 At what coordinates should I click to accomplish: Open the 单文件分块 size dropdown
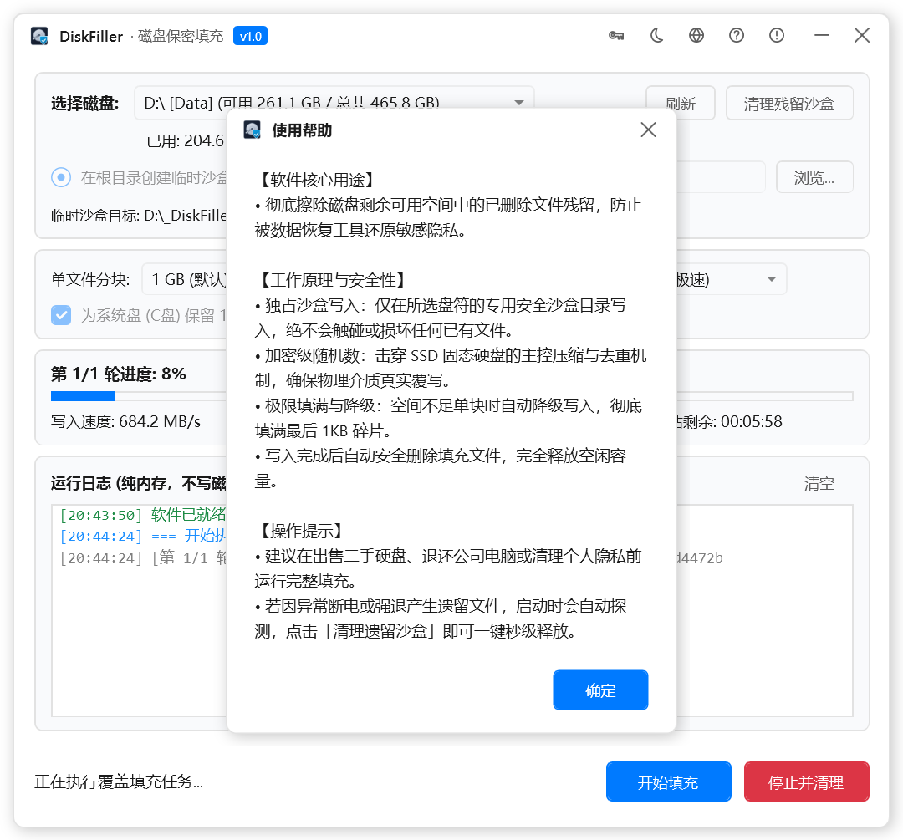coord(186,279)
